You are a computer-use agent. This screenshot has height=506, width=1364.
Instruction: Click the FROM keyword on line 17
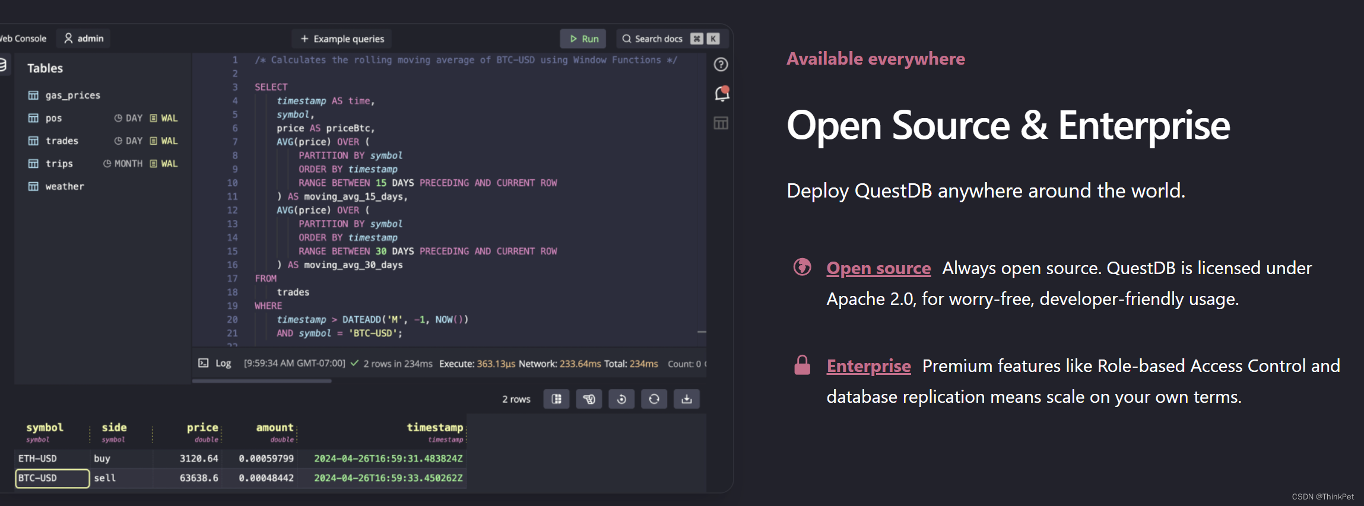(266, 279)
